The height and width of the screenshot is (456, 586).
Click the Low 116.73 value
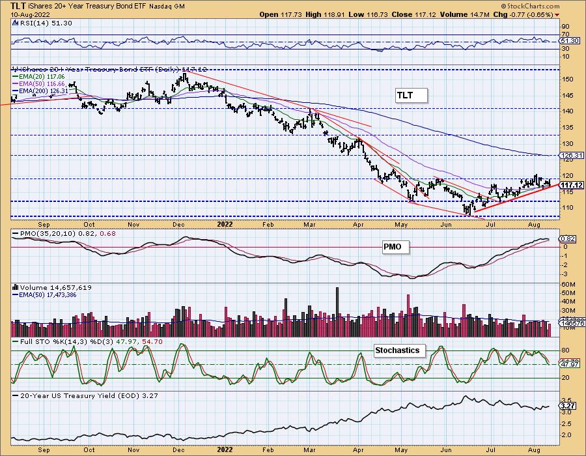369,14
